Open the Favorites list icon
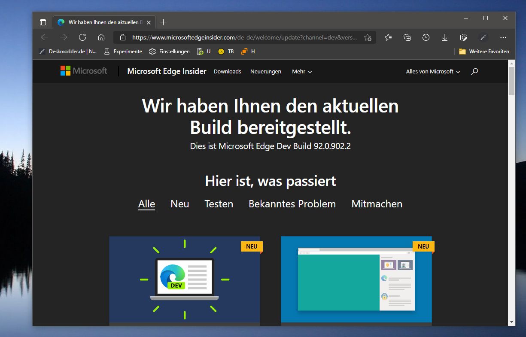Image resolution: width=526 pixels, height=337 pixels. pos(388,37)
